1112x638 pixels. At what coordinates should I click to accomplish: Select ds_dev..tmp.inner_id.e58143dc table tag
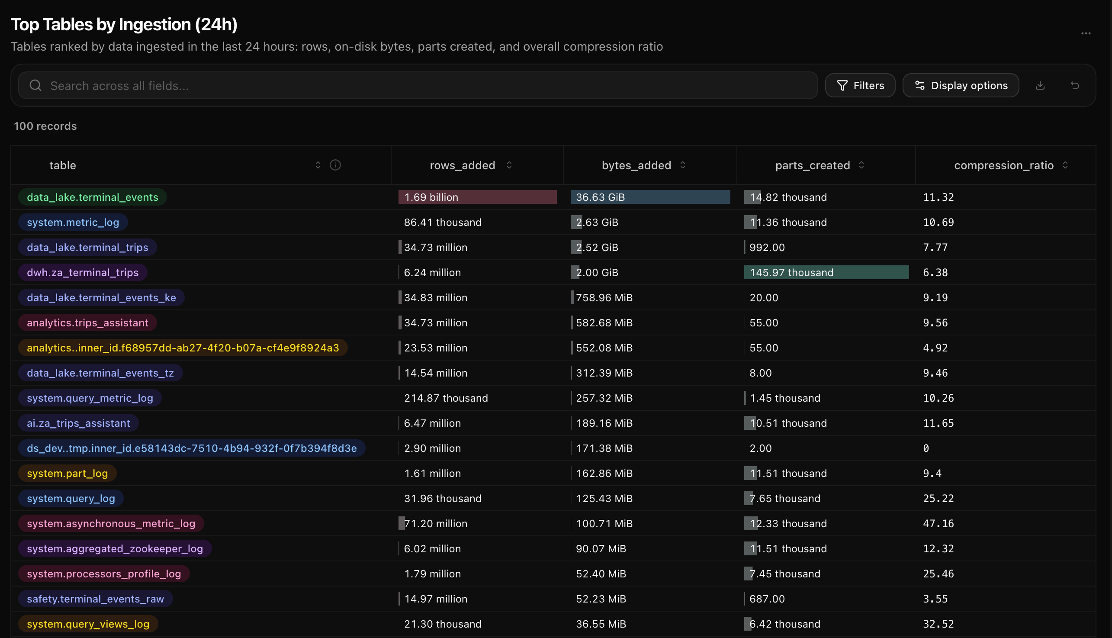pos(192,448)
